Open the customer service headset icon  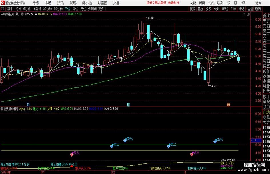pos(229,3)
